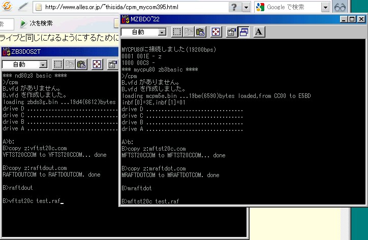
Task: Click the reload icon in browser toolbar
Action: 7,6
